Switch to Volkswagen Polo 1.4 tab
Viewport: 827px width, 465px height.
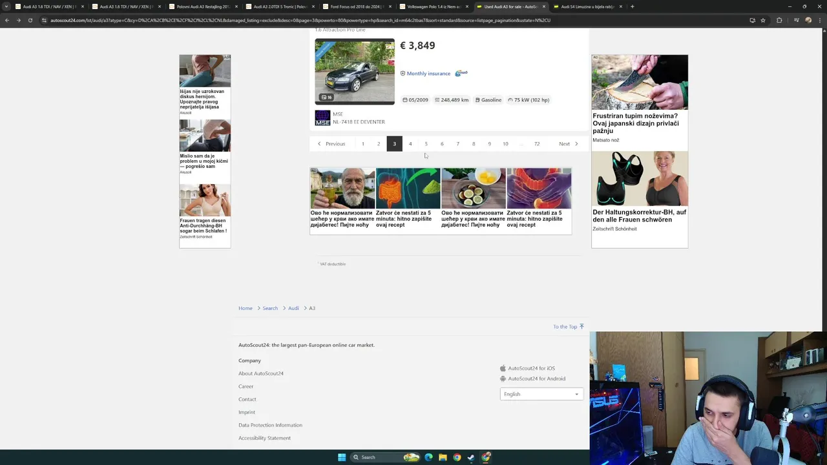(433, 6)
